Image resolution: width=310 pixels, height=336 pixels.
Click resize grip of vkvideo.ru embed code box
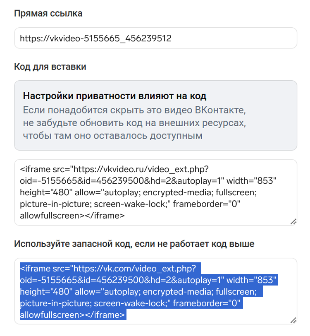293,221
